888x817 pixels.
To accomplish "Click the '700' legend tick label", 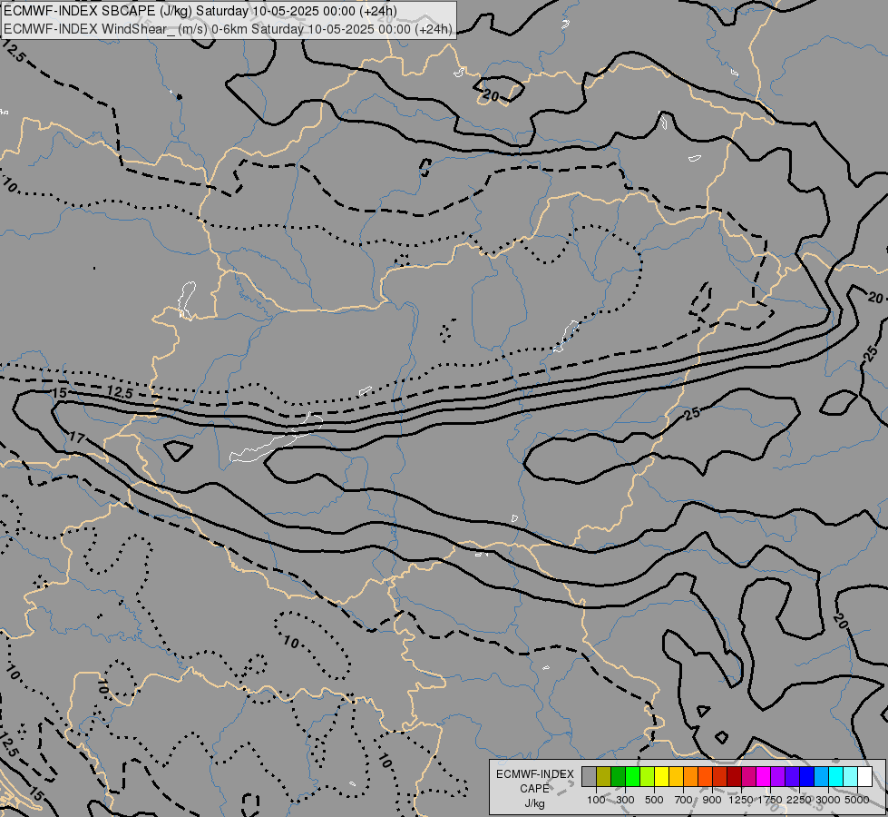I will [684, 800].
